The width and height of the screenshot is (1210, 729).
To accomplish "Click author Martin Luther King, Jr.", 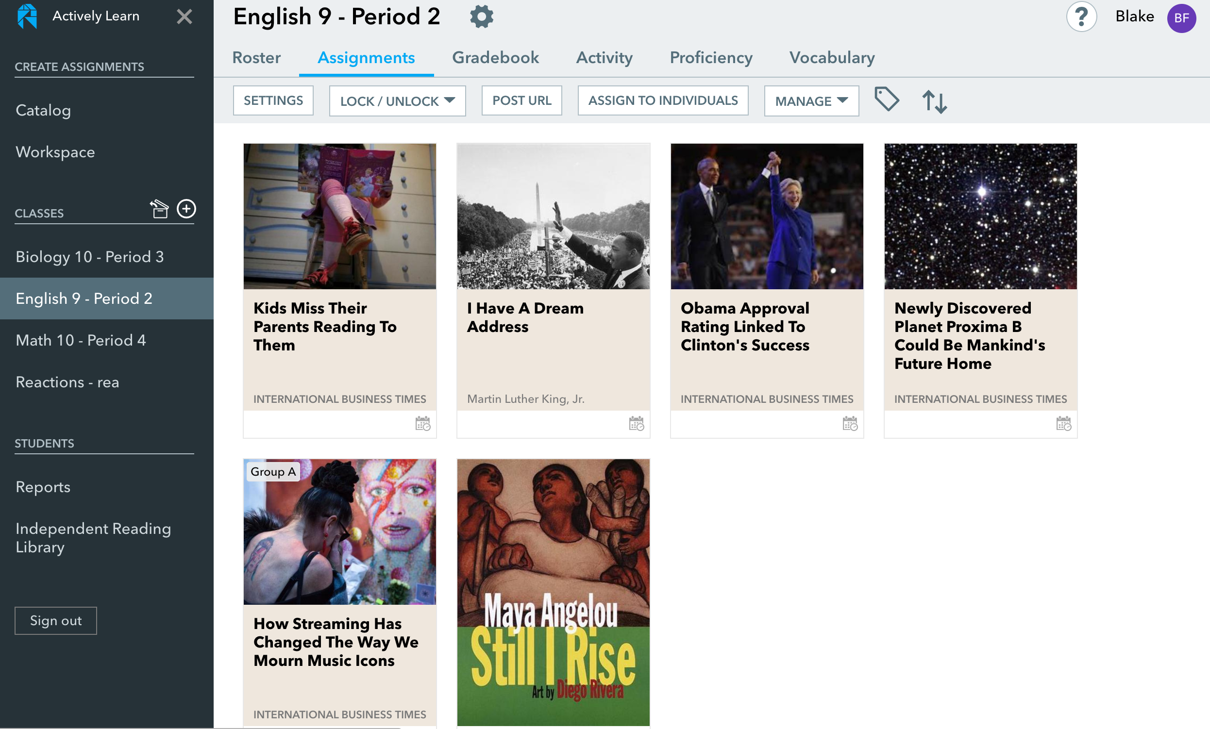I will [x=525, y=399].
